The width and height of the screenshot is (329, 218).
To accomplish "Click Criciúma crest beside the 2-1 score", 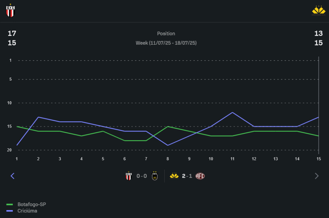I will pyautogui.click(x=174, y=176).
